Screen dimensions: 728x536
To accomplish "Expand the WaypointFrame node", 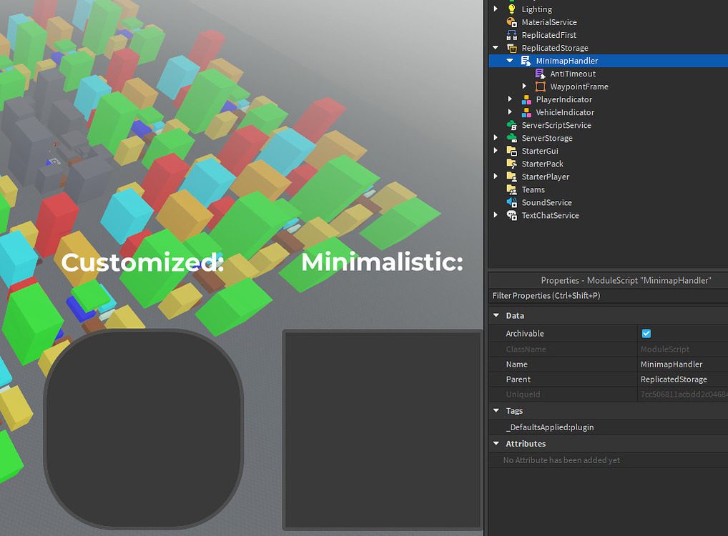I will (x=524, y=86).
